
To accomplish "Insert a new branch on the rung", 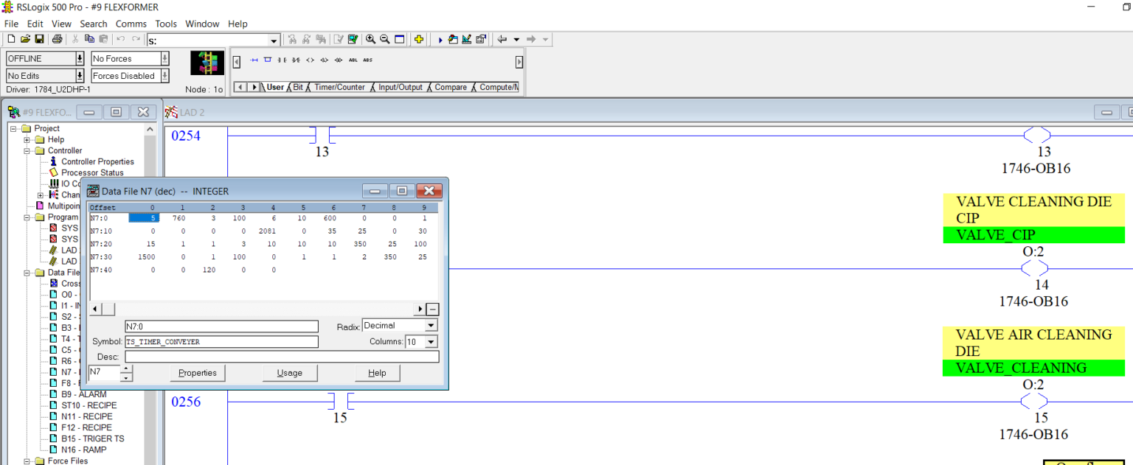I will click(x=267, y=60).
